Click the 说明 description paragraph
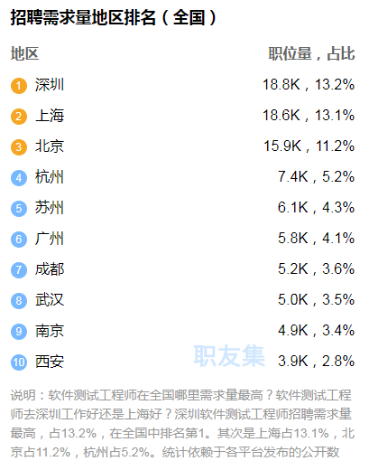Image resolution: width=369 pixels, height=461 pixels. [x=182, y=424]
